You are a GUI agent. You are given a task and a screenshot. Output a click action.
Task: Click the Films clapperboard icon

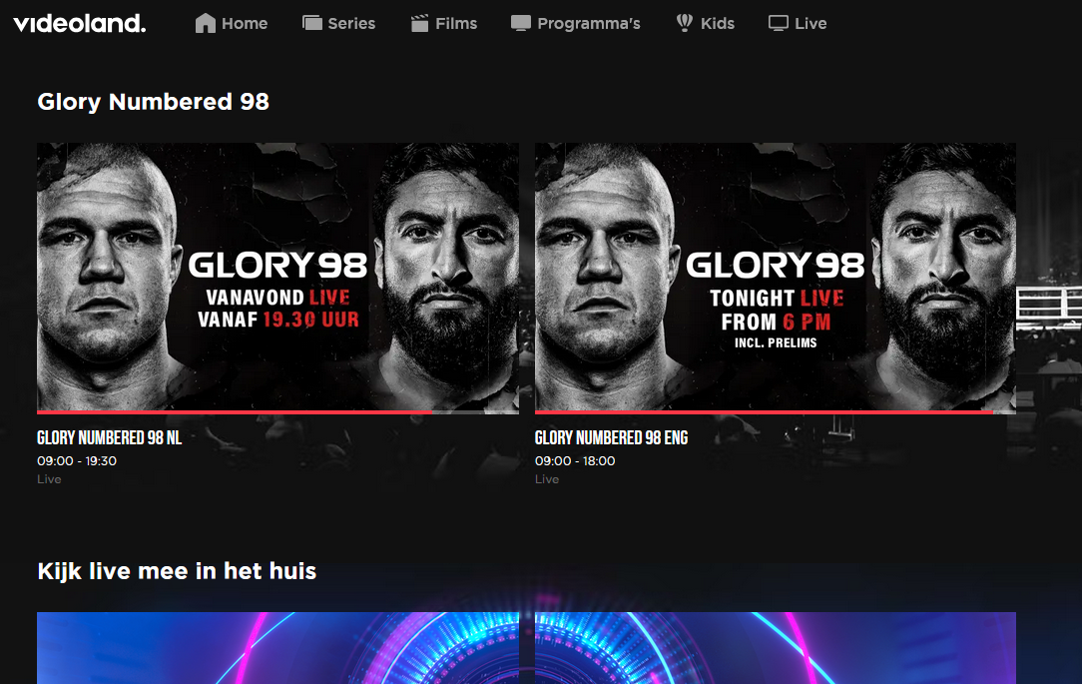pyautogui.click(x=419, y=24)
